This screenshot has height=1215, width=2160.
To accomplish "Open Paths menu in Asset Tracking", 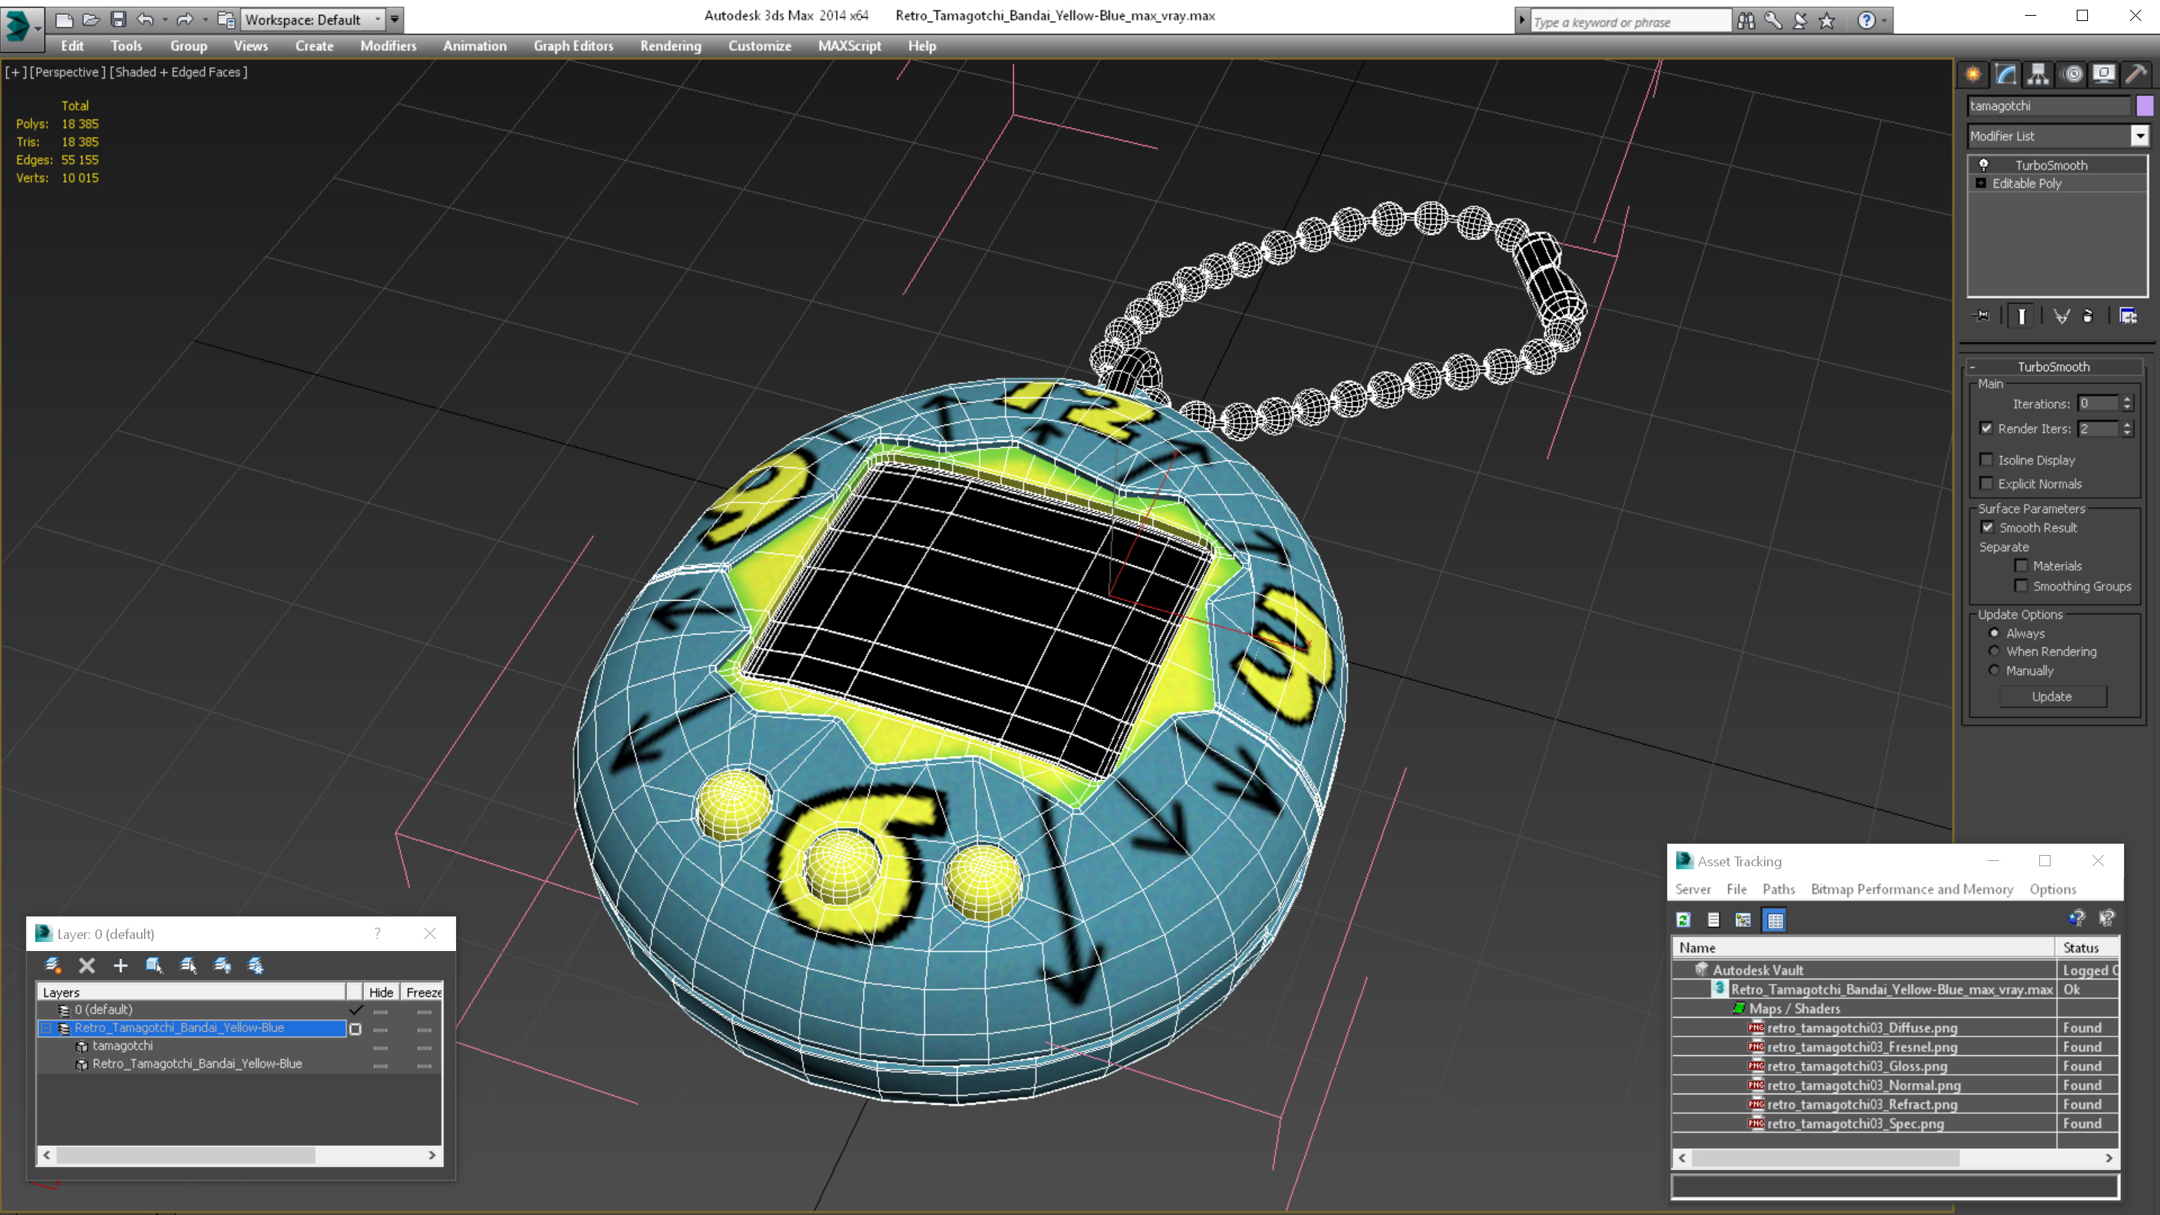I will [1777, 889].
